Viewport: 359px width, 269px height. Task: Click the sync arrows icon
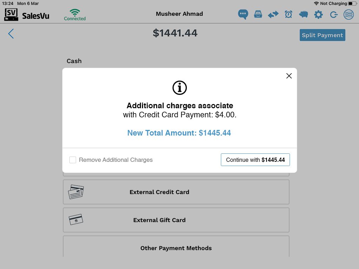273,14
